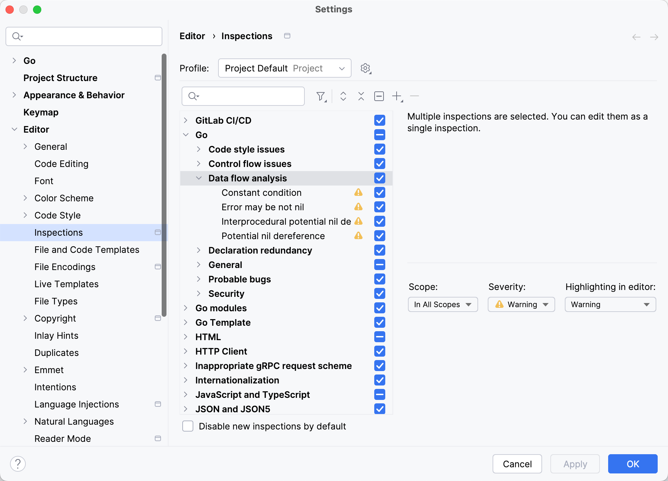Open the profile gear options icon
668x481 pixels.
click(365, 68)
